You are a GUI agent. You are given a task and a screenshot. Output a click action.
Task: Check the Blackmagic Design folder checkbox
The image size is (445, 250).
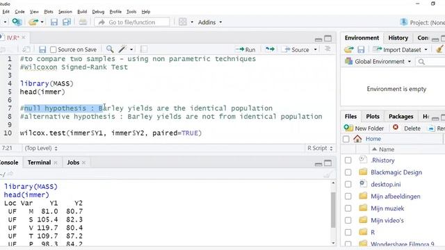348,172
